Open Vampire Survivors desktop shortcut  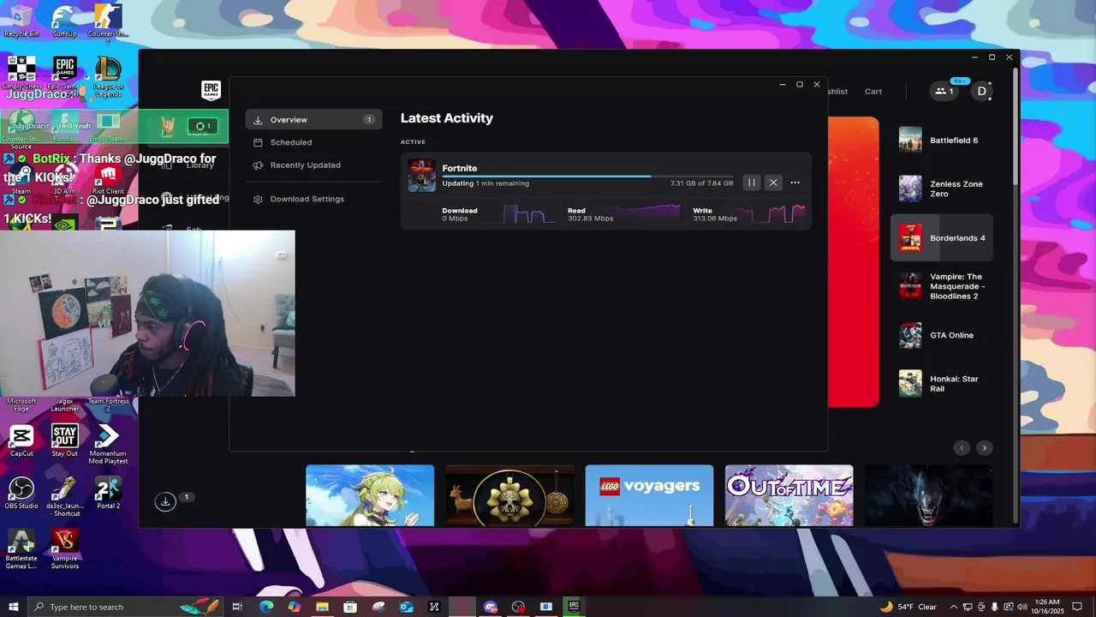[64, 548]
